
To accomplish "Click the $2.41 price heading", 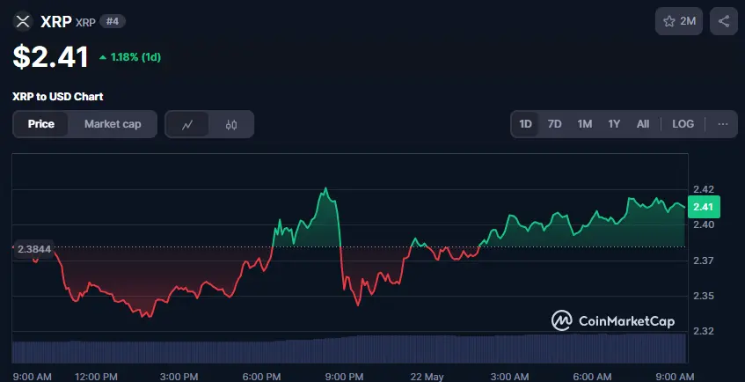I will pos(50,57).
